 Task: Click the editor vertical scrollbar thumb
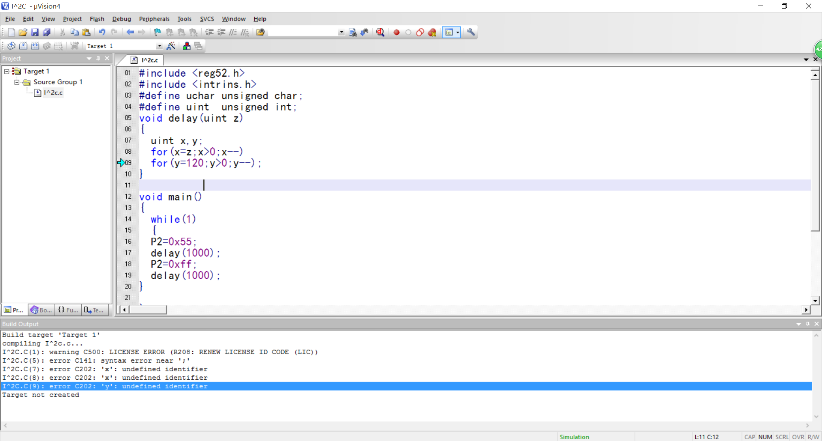coord(815,155)
